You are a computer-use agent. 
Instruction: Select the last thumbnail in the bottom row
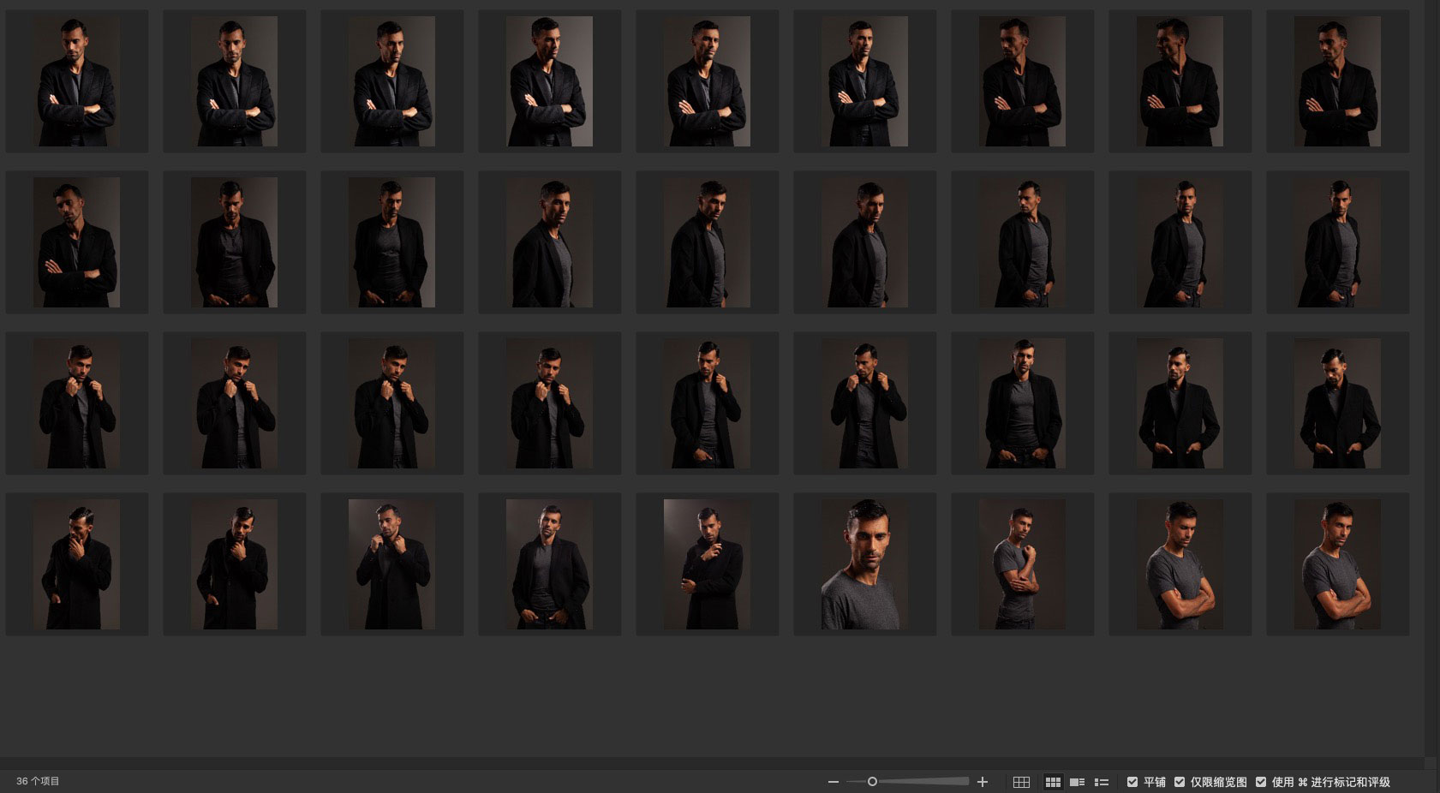click(1337, 564)
